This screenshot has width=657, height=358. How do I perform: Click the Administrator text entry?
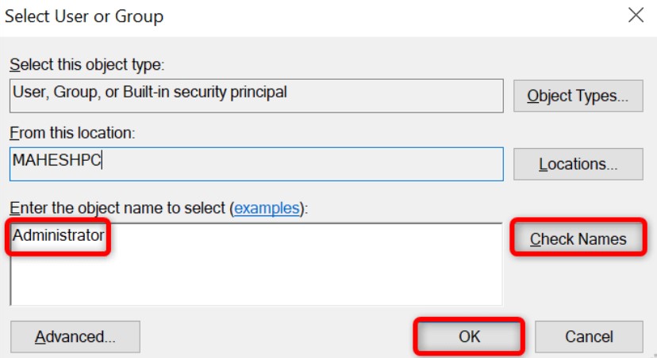58,235
